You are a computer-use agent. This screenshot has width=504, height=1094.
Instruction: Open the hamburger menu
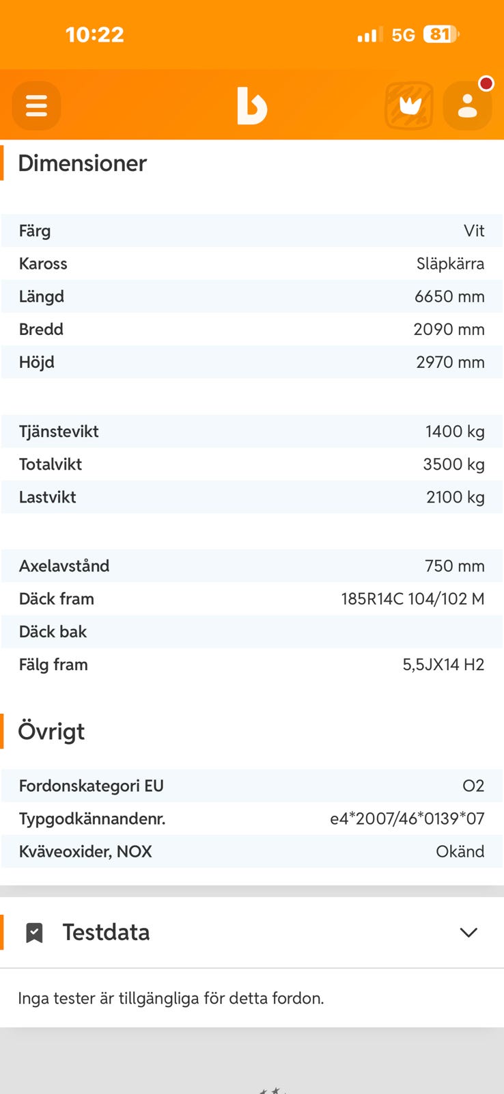(36, 106)
